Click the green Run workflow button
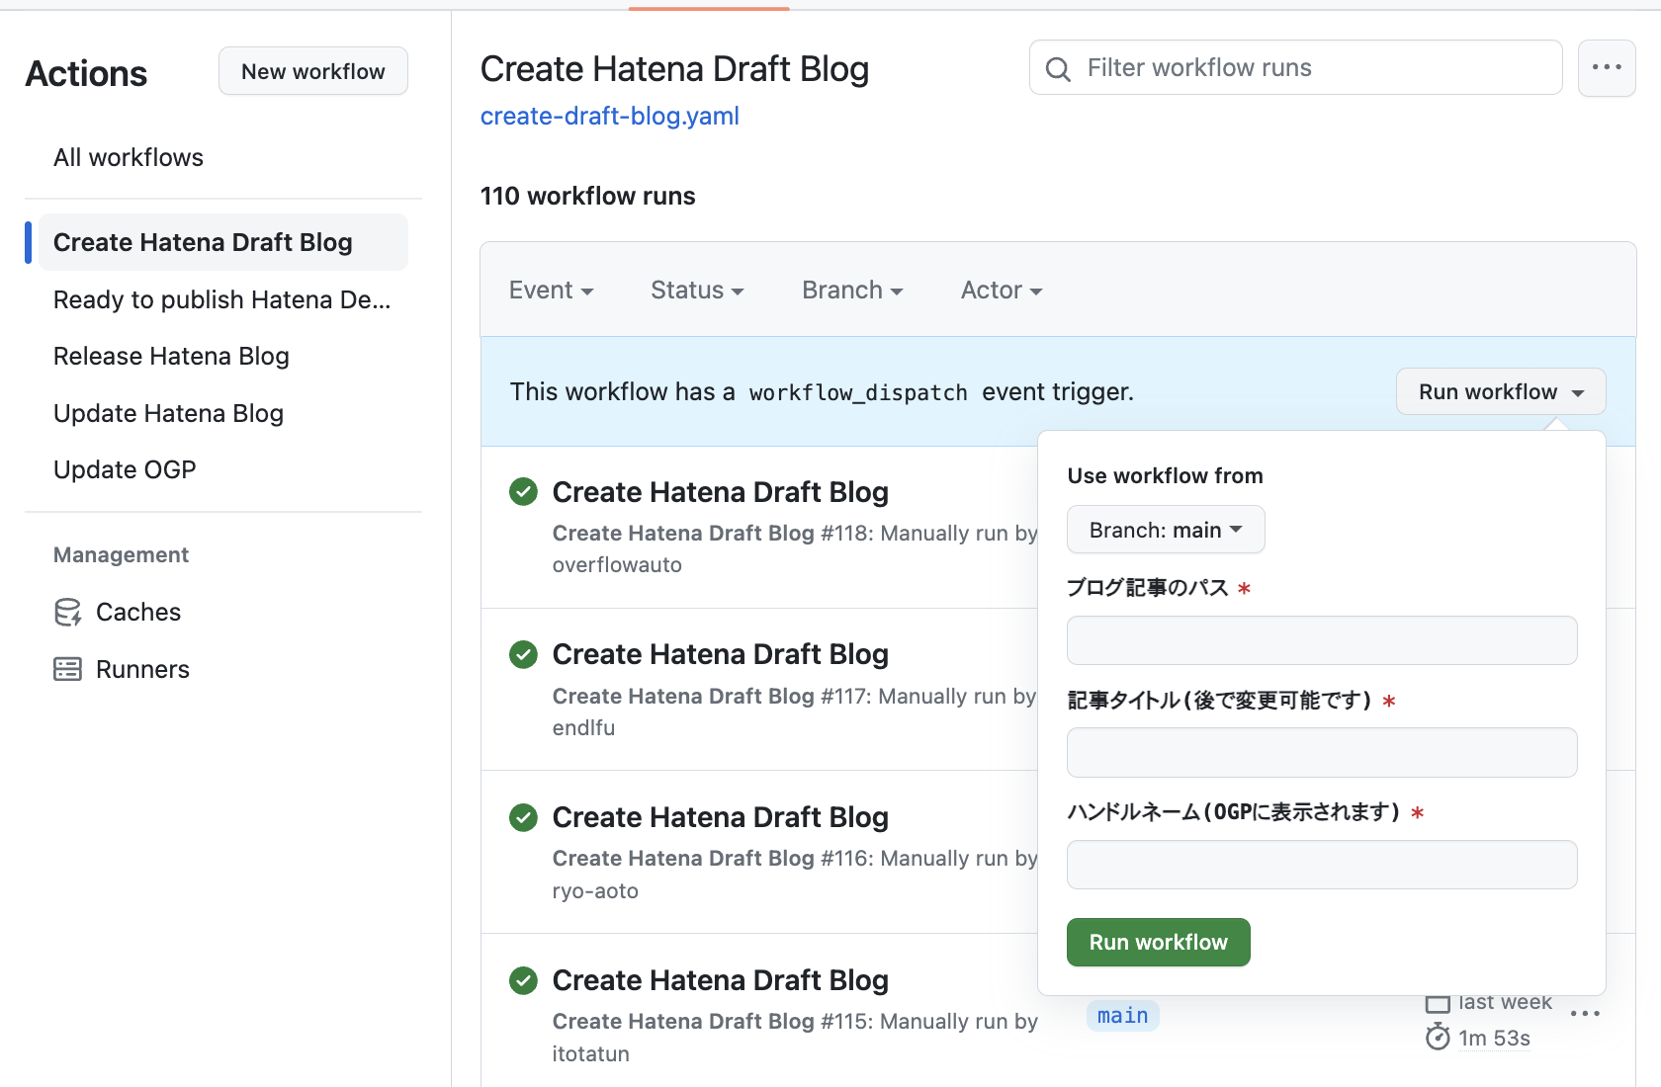 point(1158,942)
